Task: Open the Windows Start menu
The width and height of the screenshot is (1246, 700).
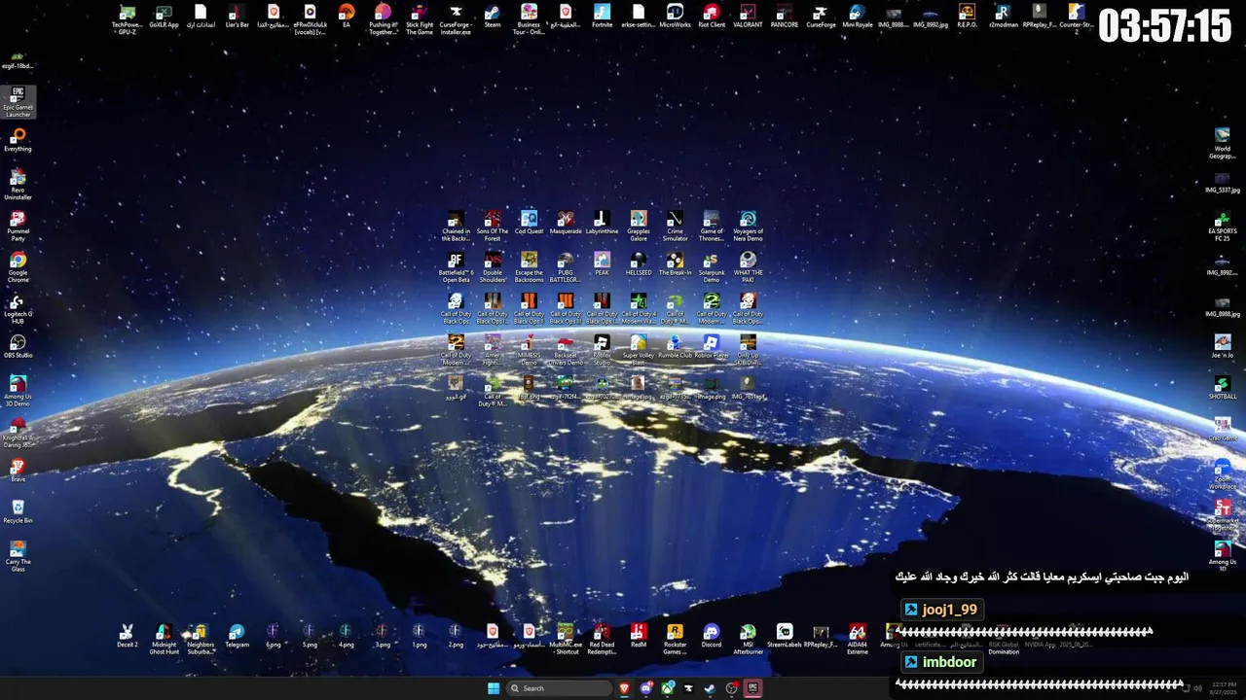Action: click(x=494, y=688)
